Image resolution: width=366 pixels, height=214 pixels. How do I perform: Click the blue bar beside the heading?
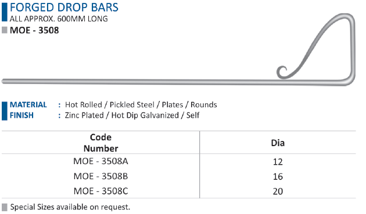pos(5,12)
